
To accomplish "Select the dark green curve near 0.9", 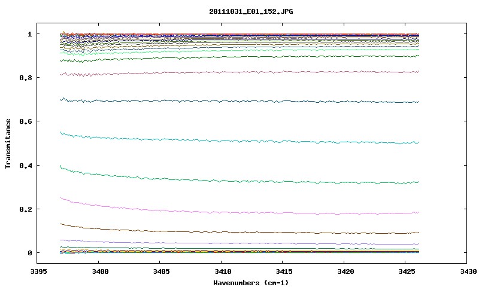I will 238,57.
